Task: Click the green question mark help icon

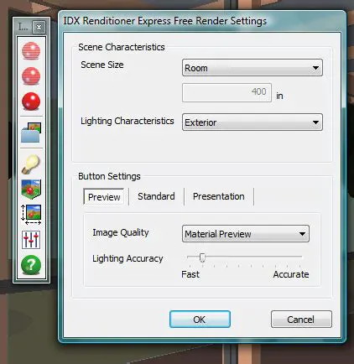Action: pos(31,265)
